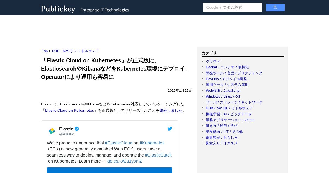This screenshot has width=329, height=173.
Task: Open 業界動向 / IoT / その他 category
Action: (x=224, y=132)
